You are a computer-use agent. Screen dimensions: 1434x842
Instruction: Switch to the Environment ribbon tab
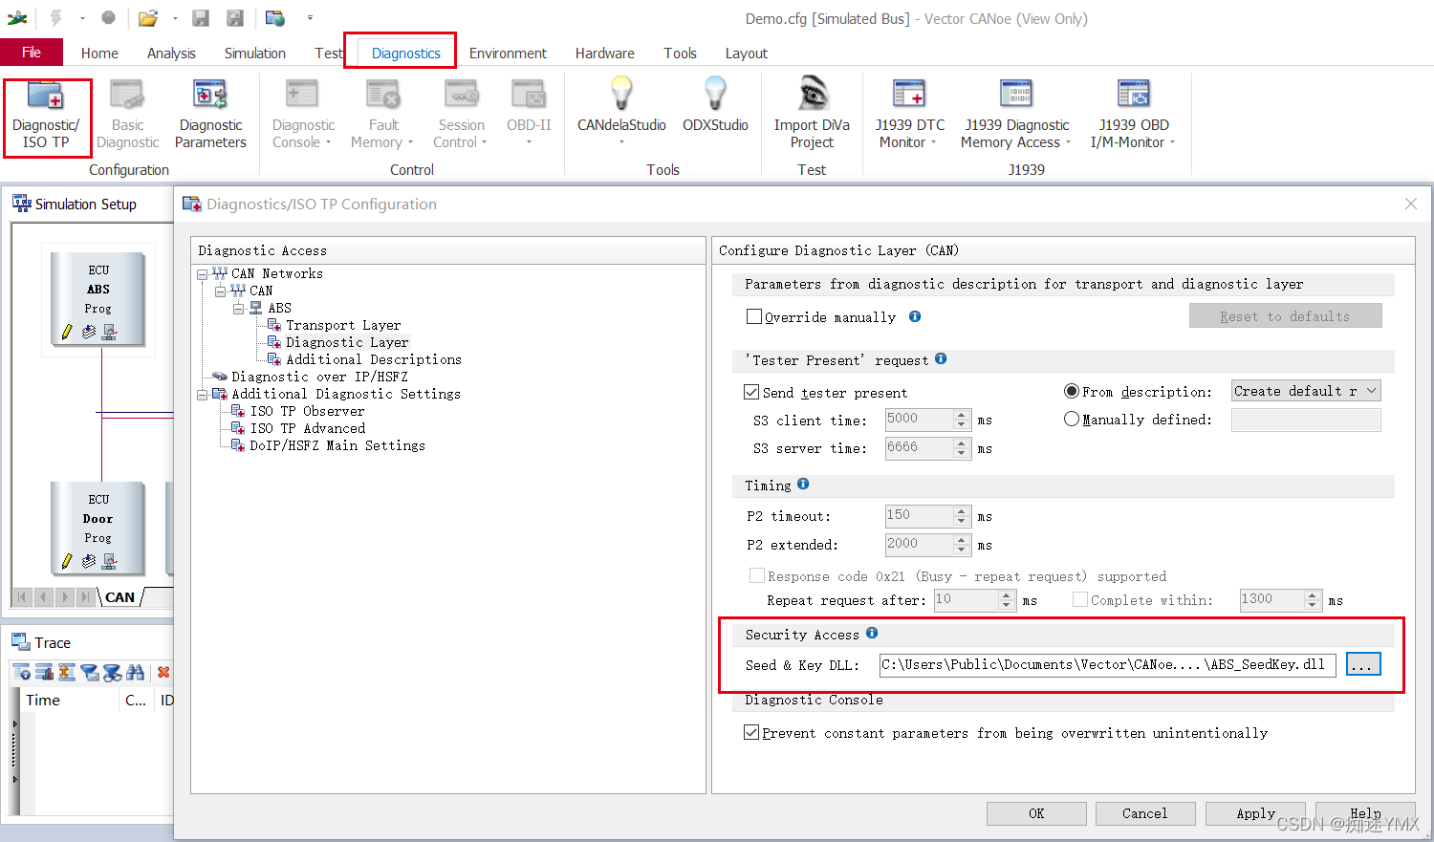coord(508,54)
